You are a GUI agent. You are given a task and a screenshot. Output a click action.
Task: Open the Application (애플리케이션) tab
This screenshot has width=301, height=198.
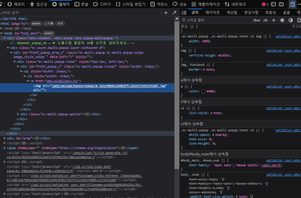pyautogui.click(x=206, y=4)
